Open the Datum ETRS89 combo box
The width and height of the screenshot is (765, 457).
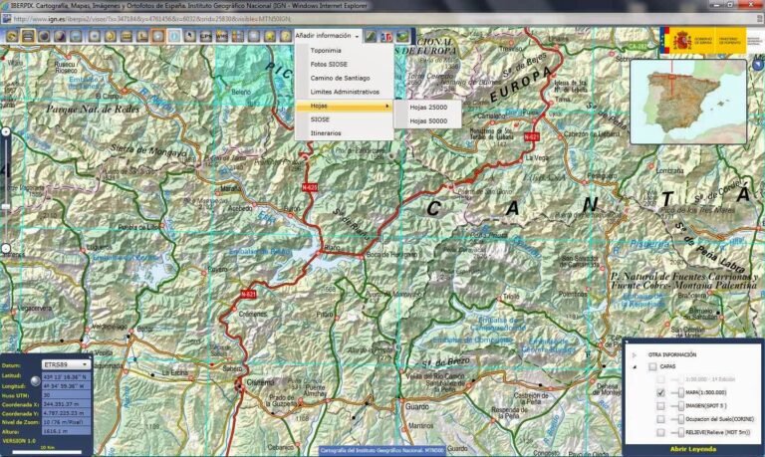[x=66, y=364]
